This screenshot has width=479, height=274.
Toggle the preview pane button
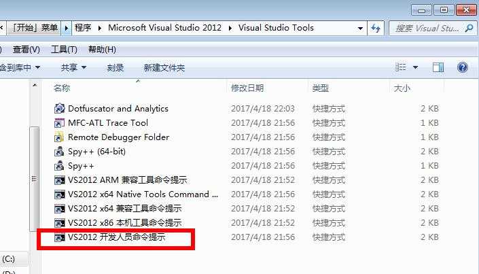(x=438, y=67)
